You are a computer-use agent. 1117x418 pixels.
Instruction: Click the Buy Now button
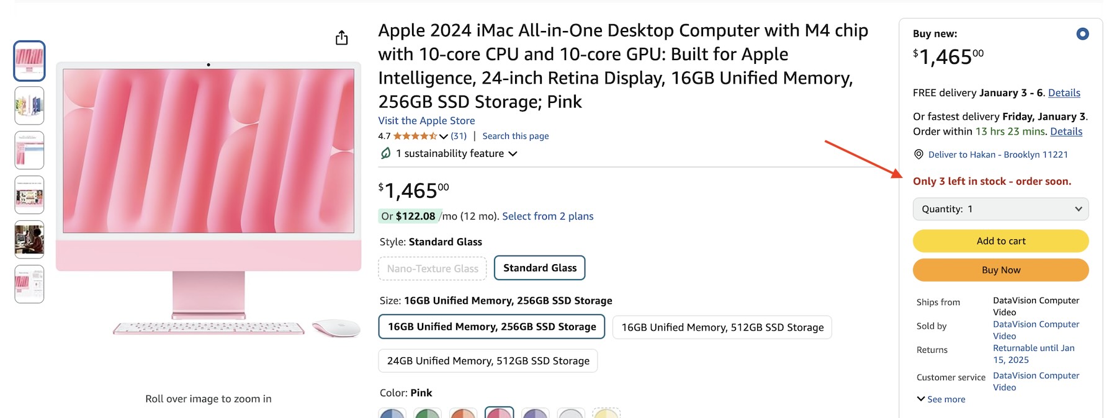1000,270
